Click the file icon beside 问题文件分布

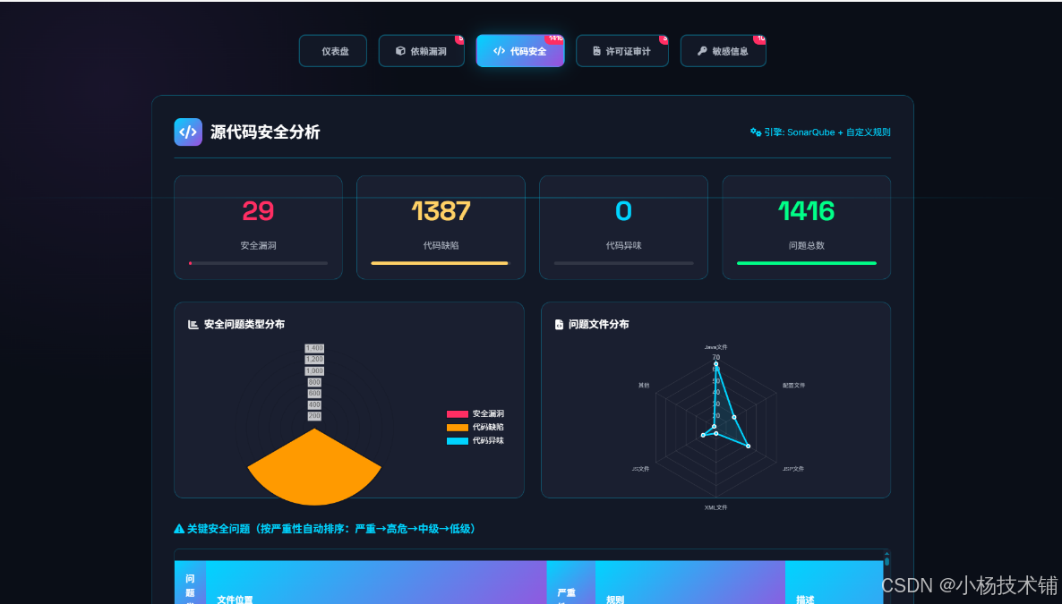point(559,324)
